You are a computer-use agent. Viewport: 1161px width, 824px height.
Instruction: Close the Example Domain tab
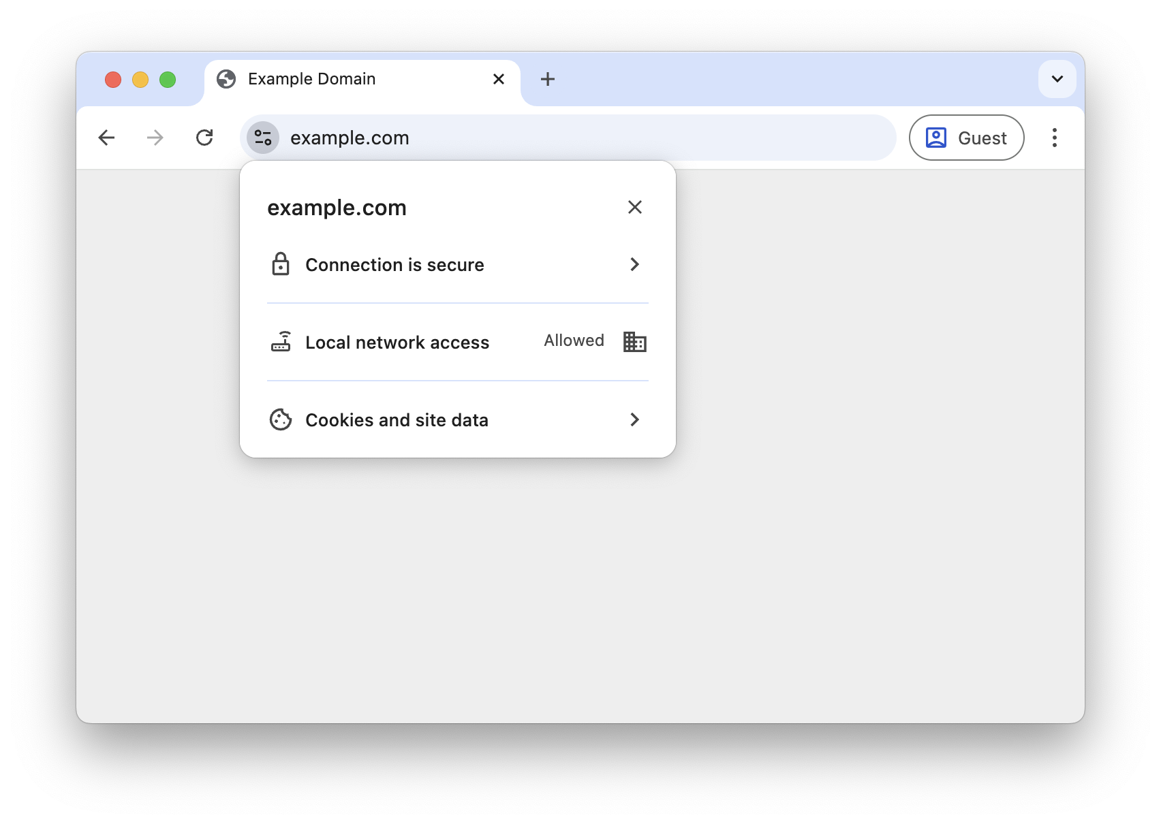tap(499, 79)
